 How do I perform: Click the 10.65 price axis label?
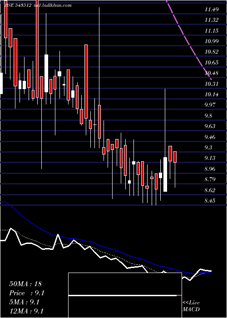click(212, 63)
